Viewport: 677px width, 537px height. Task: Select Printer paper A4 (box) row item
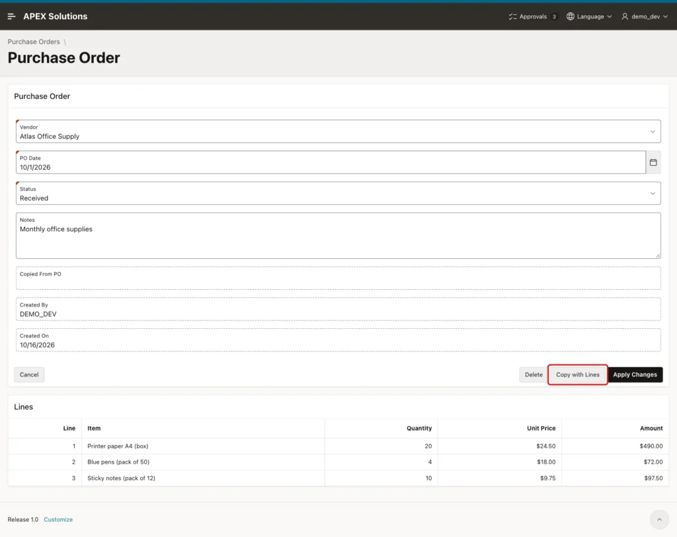tap(118, 446)
